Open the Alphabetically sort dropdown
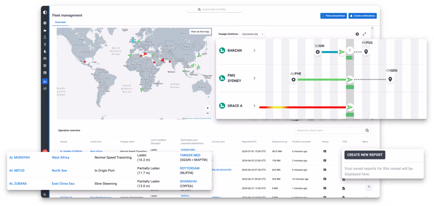Image resolution: width=434 pixels, height=206 pixels. tap(252, 34)
